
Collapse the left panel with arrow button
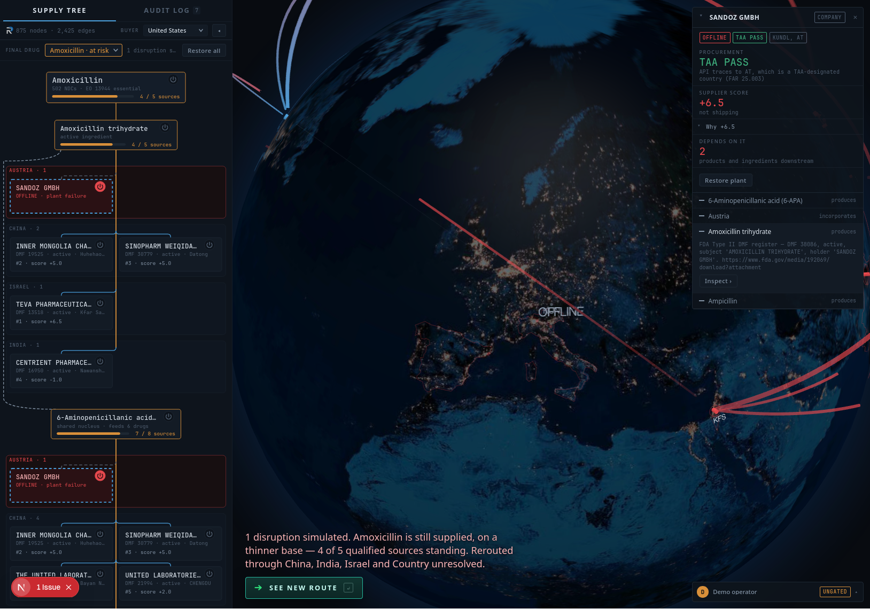tap(219, 30)
